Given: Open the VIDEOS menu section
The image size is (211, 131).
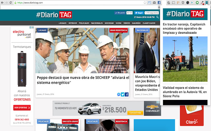Looking at the screenshot, I should [127, 23].
